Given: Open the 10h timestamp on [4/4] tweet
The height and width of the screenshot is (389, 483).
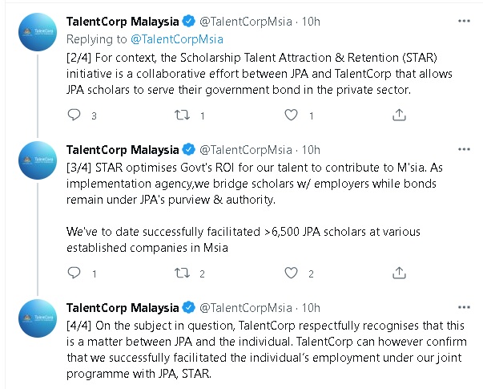Looking at the screenshot, I should pyautogui.click(x=311, y=308).
